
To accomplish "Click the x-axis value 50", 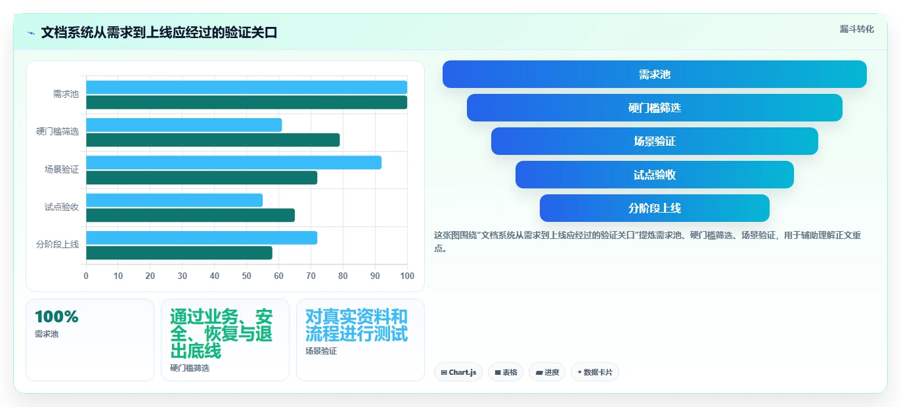I will (x=246, y=276).
